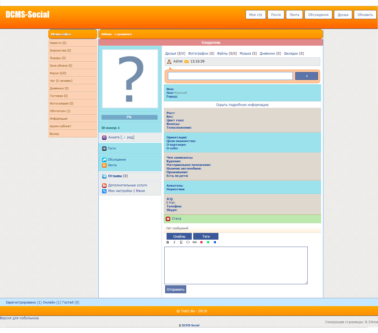This screenshot has height=333, width=378.
Task: Click the eye icon next to Гости
Action: click(104, 149)
